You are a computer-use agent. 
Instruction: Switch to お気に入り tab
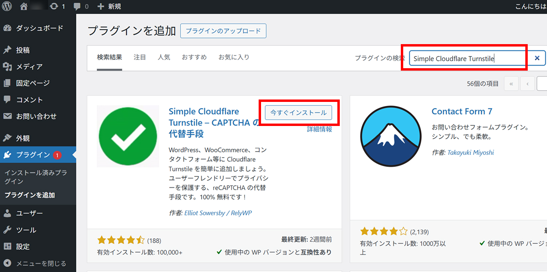[x=234, y=57]
